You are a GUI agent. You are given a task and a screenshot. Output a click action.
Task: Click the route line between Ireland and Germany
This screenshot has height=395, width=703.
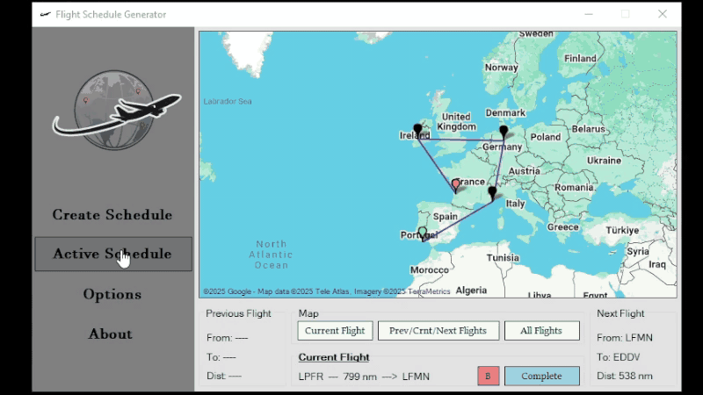461,140
